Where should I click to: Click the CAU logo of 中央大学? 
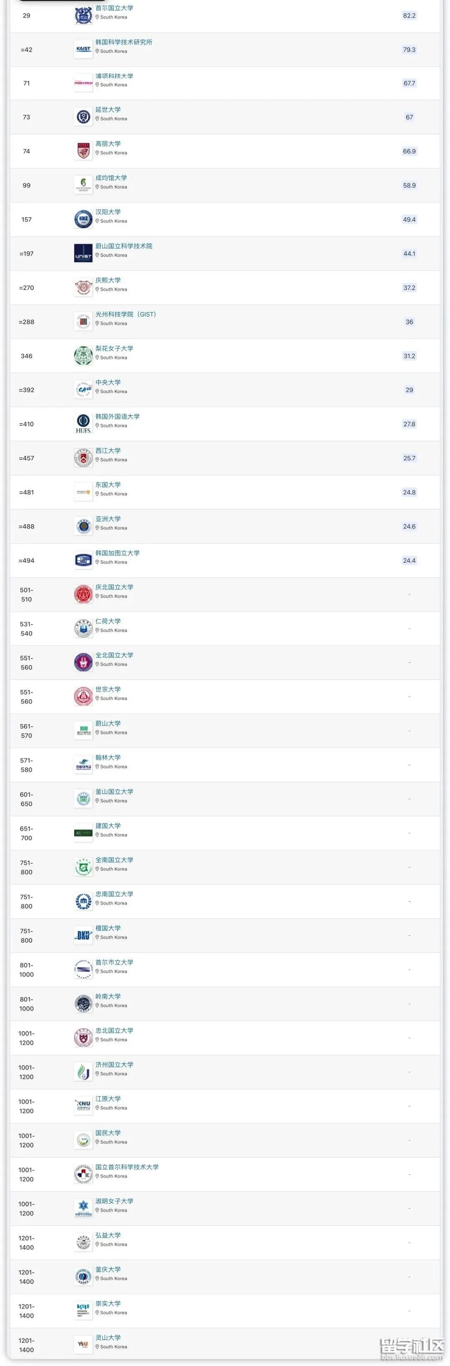(83, 390)
